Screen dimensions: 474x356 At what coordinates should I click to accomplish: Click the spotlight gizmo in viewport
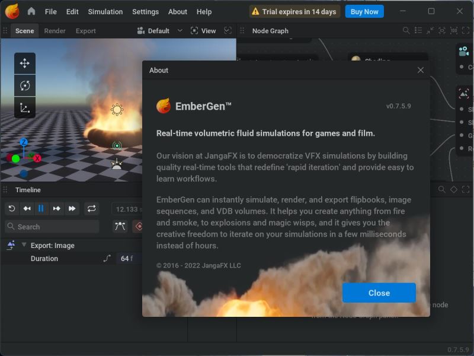(117, 164)
